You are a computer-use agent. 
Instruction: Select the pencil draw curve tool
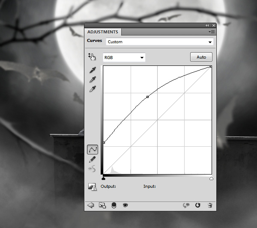[92, 159]
